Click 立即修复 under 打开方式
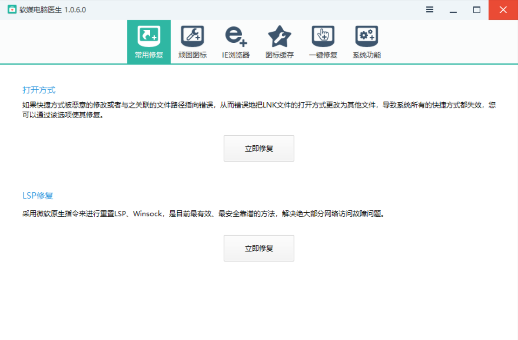Viewport: 518px width, 340px height. [x=259, y=148]
